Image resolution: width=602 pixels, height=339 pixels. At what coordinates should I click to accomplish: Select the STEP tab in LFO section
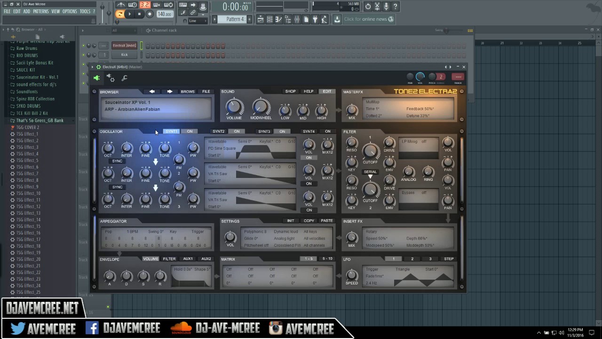449,259
